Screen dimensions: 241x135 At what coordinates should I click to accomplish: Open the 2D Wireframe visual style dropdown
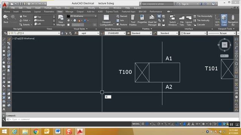point(82,16)
